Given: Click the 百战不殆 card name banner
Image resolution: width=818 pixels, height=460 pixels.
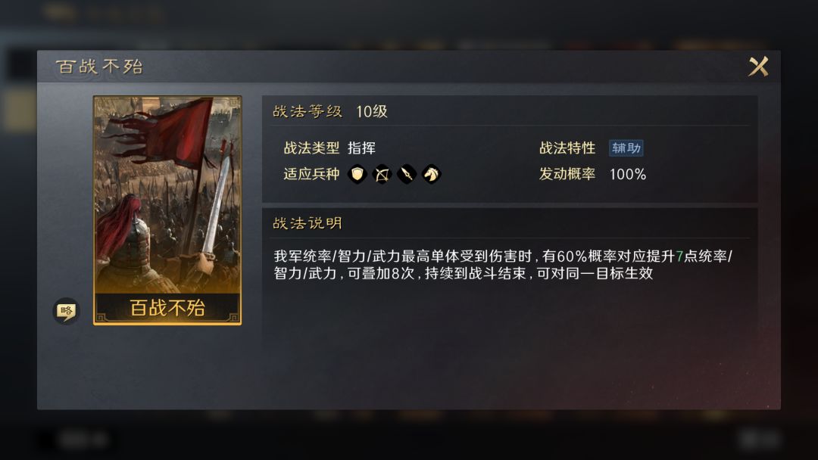Looking at the screenshot, I should click(167, 308).
